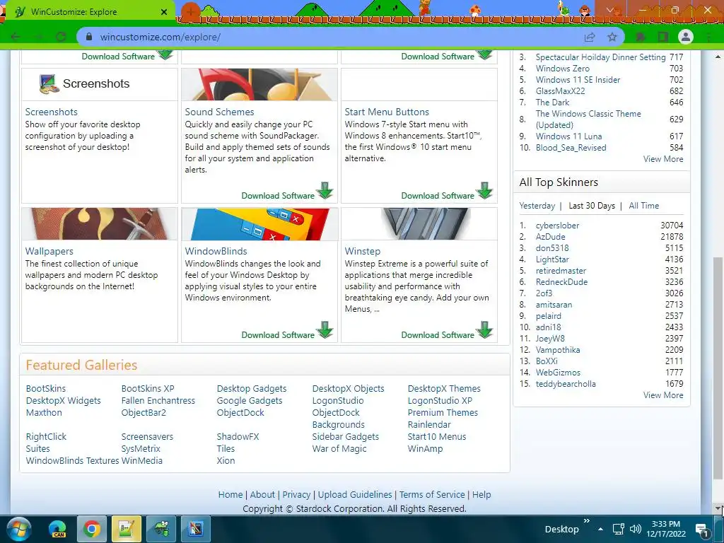724x543 pixels.
Task: Open the taskbar clock and date
Action: pos(666,529)
